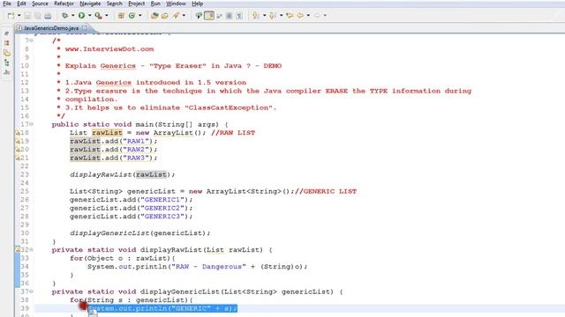Screen dimensions: 565x317
Task: Click the warning marker on line 20
Action: pos(18,149)
